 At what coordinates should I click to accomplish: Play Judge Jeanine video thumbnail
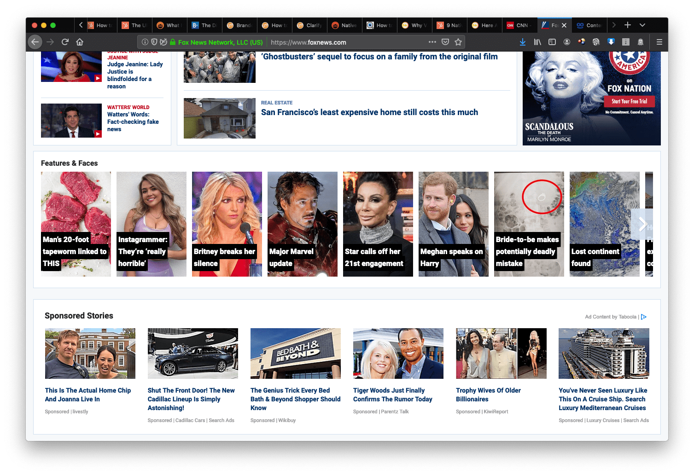pos(71,67)
